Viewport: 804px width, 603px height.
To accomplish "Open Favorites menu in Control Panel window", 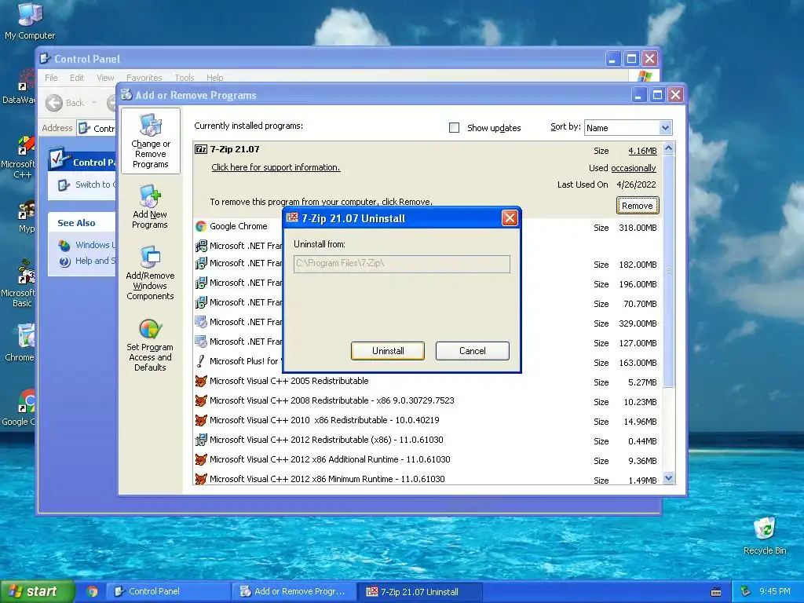I will click(144, 78).
